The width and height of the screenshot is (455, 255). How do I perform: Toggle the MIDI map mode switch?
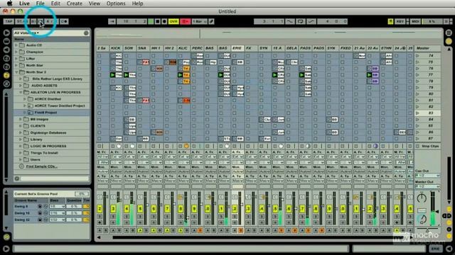(415, 21)
